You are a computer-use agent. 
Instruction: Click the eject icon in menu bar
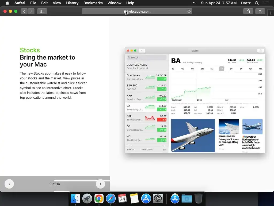(x=193, y=3)
